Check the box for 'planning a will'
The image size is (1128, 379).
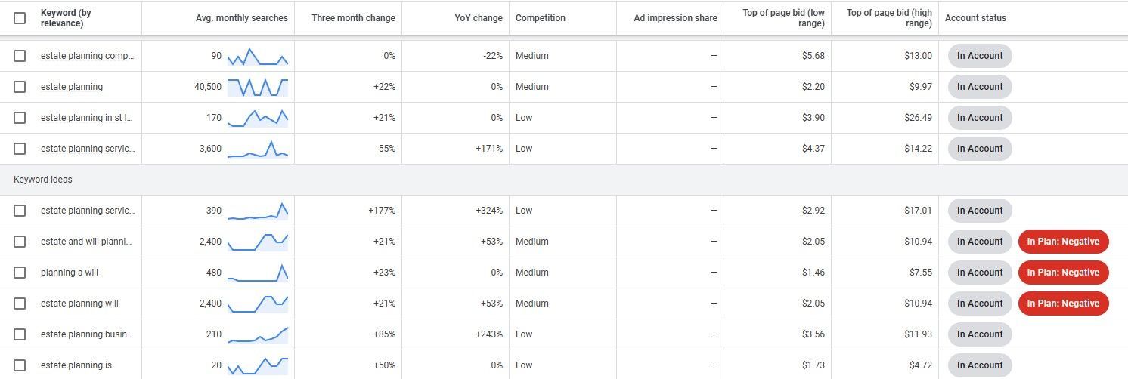(20, 273)
